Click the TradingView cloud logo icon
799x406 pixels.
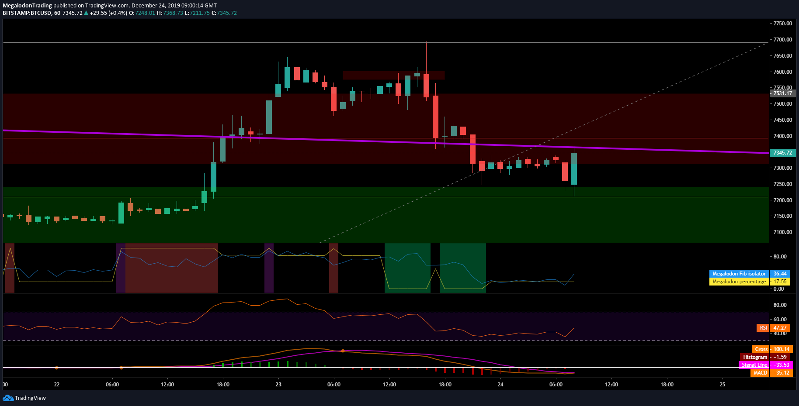pos(8,398)
